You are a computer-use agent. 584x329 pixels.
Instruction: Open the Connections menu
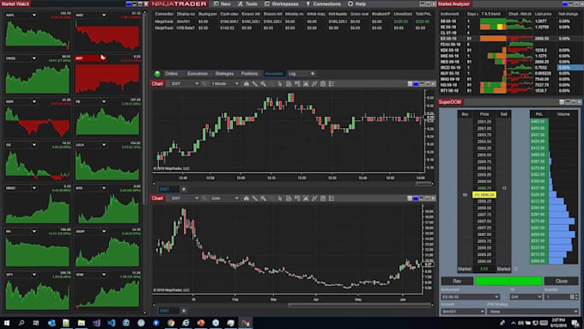(323, 3)
